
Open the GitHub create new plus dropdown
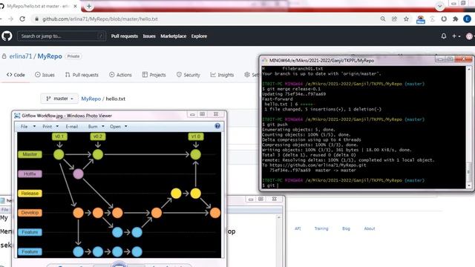456,36
